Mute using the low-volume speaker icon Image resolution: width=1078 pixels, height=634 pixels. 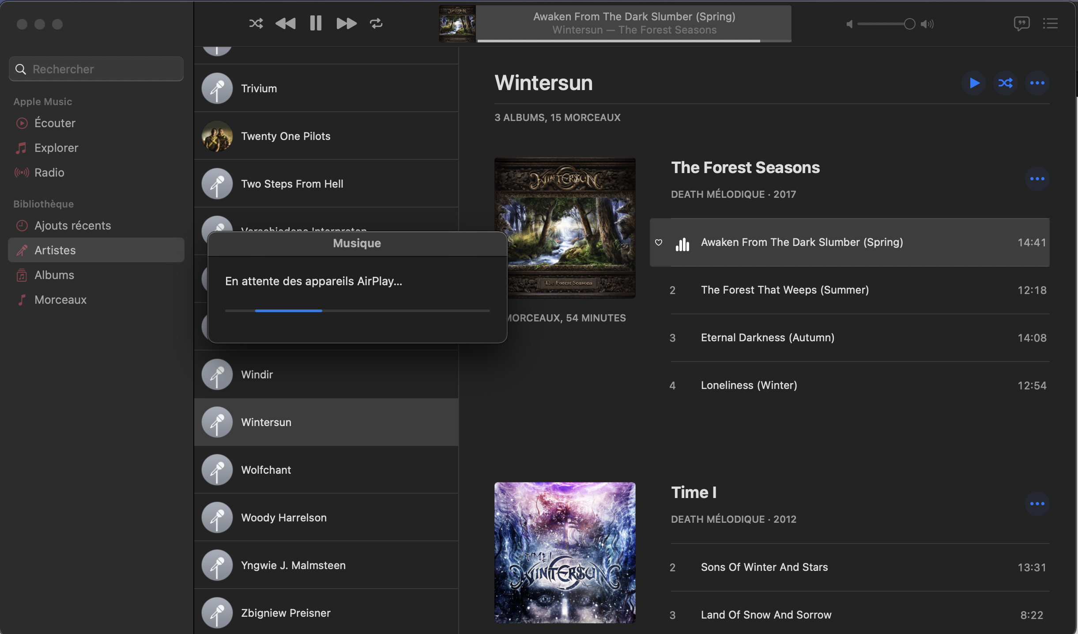point(849,24)
